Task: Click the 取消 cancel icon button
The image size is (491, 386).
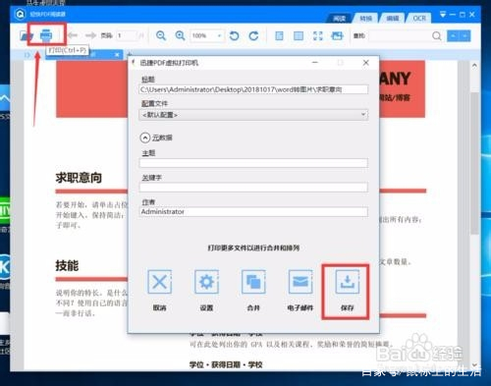Action: pyautogui.click(x=159, y=282)
